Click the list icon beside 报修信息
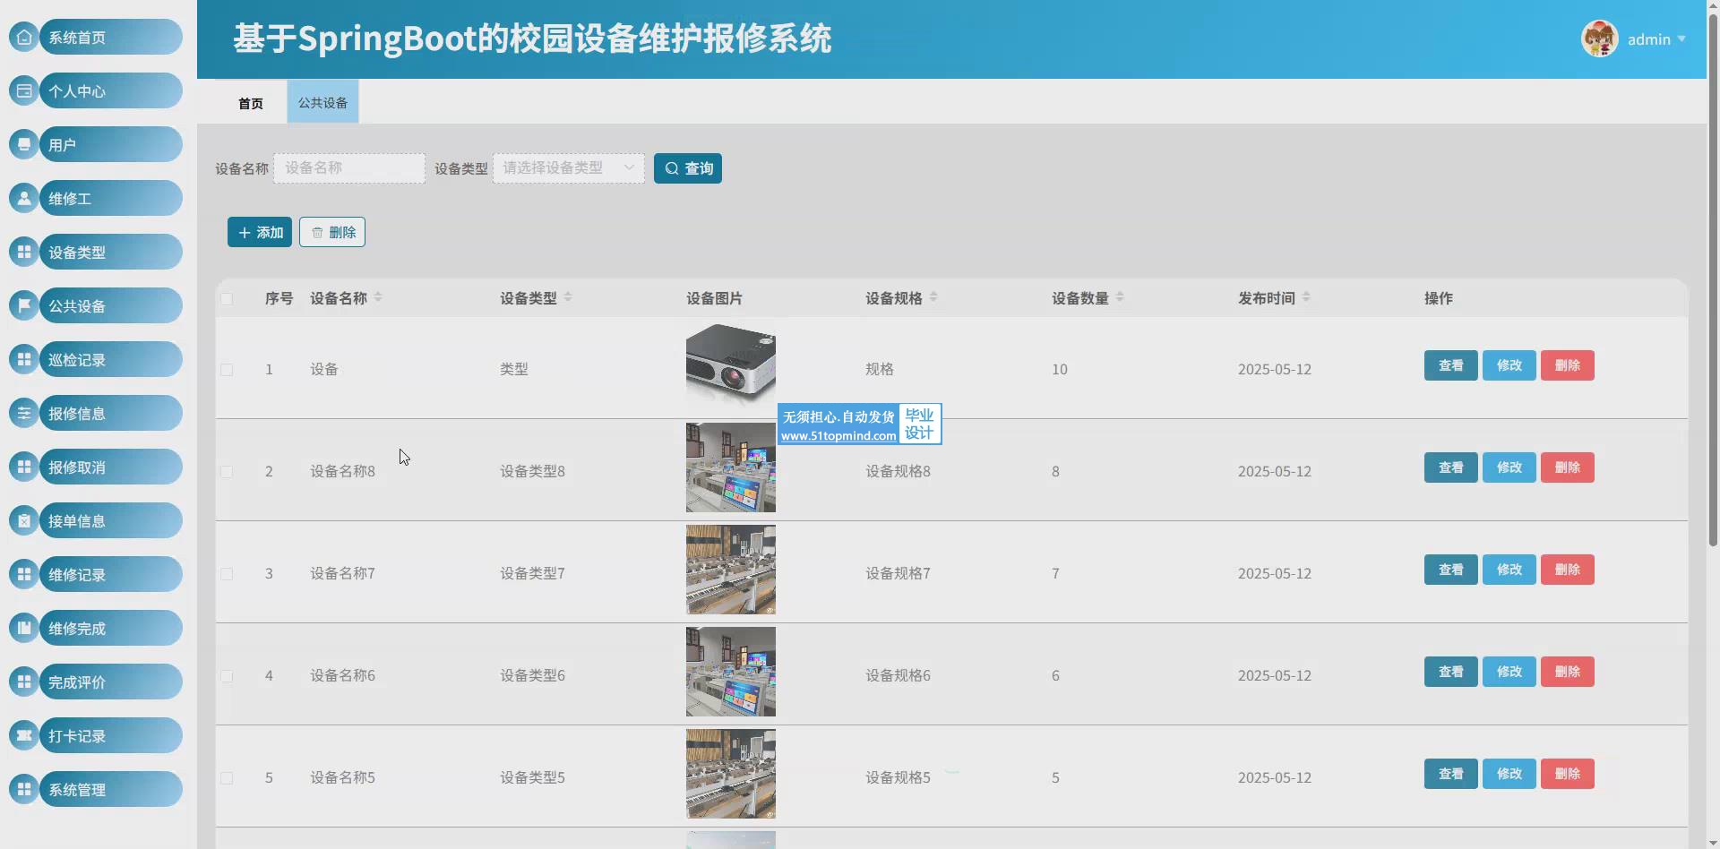The height and width of the screenshot is (849, 1720). (24, 413)
